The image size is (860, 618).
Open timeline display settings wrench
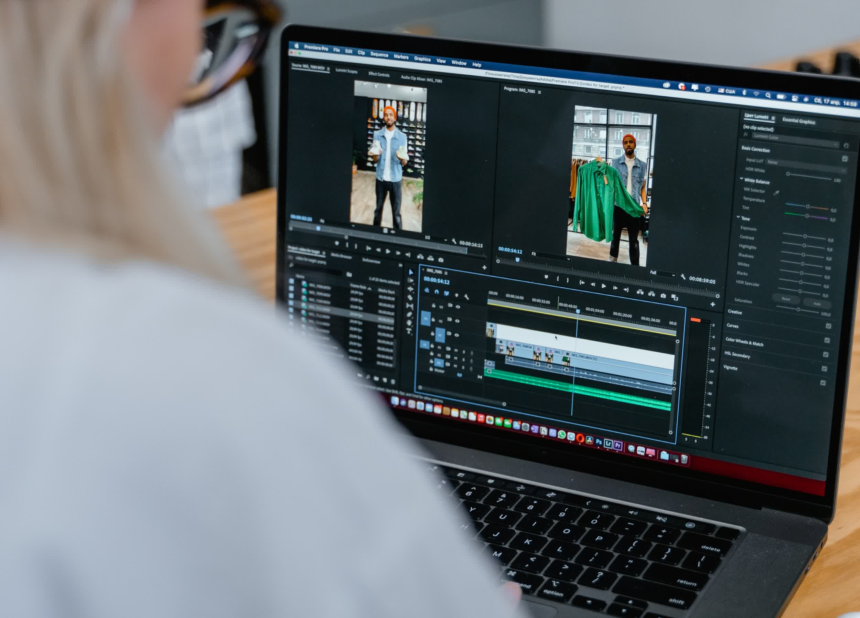467,297
